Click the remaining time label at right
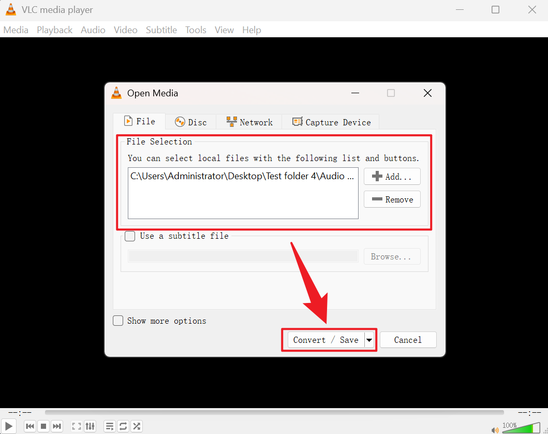 click(x=530, y=413)
